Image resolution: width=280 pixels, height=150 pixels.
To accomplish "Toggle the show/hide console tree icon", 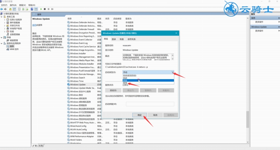I will (x=14, y=9).
